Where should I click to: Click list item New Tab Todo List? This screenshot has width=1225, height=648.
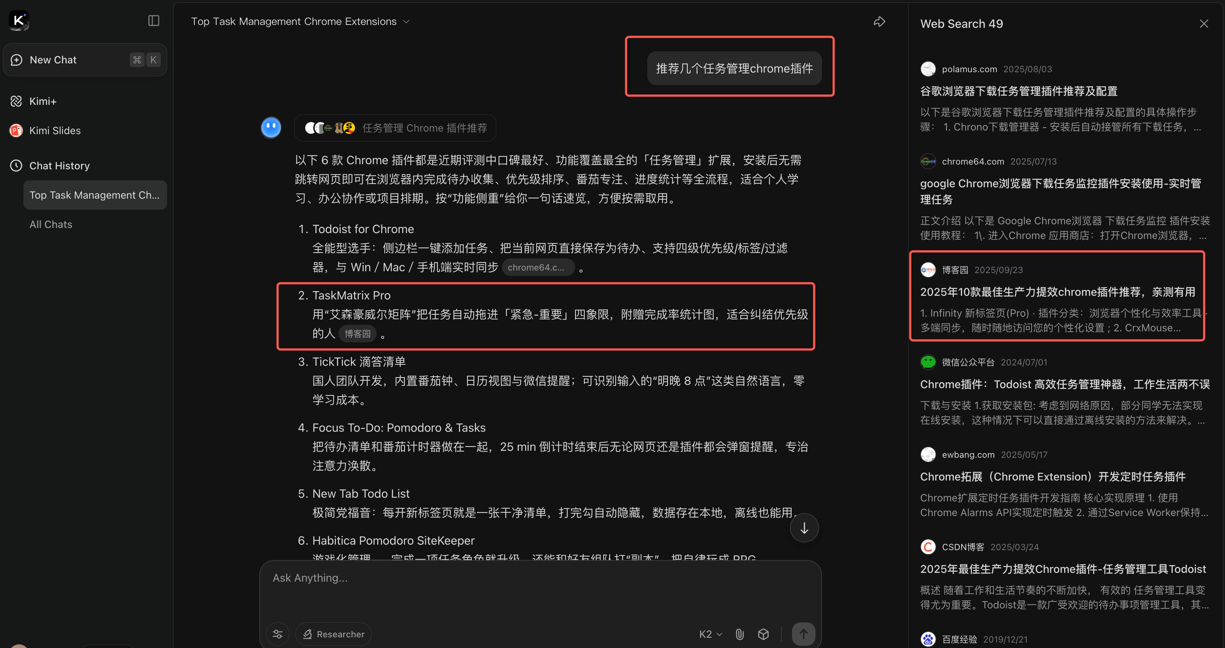[x=360, y=493]
